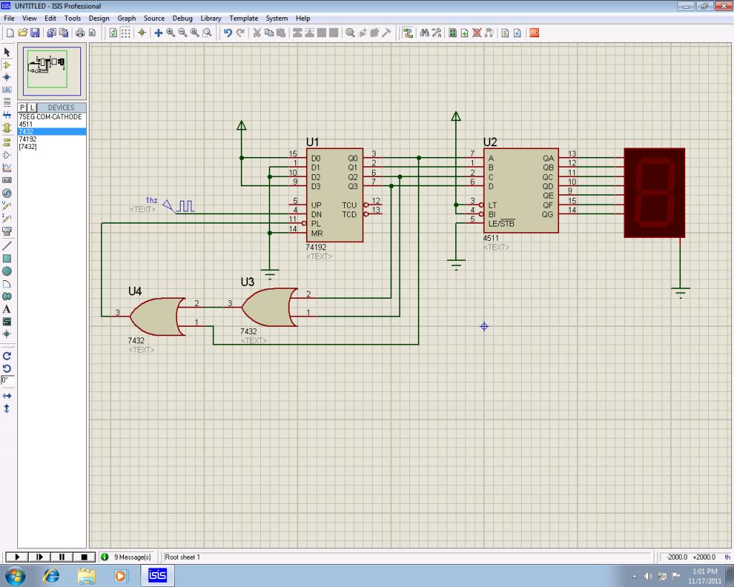Rotate clockwise using the rotation icon

coord(7,355)
